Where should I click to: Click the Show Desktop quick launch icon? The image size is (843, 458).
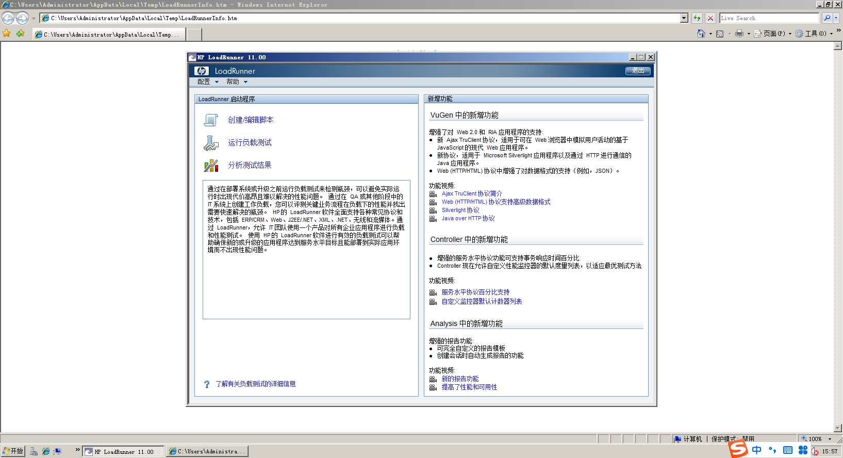pos(57,451)
